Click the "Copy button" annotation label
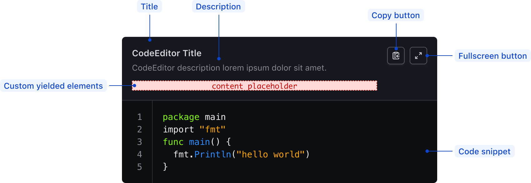The height and width of the screenshot is (183, 531). [x=396, y=15]
